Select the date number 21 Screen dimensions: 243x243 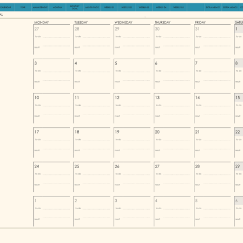coord(197,132)
